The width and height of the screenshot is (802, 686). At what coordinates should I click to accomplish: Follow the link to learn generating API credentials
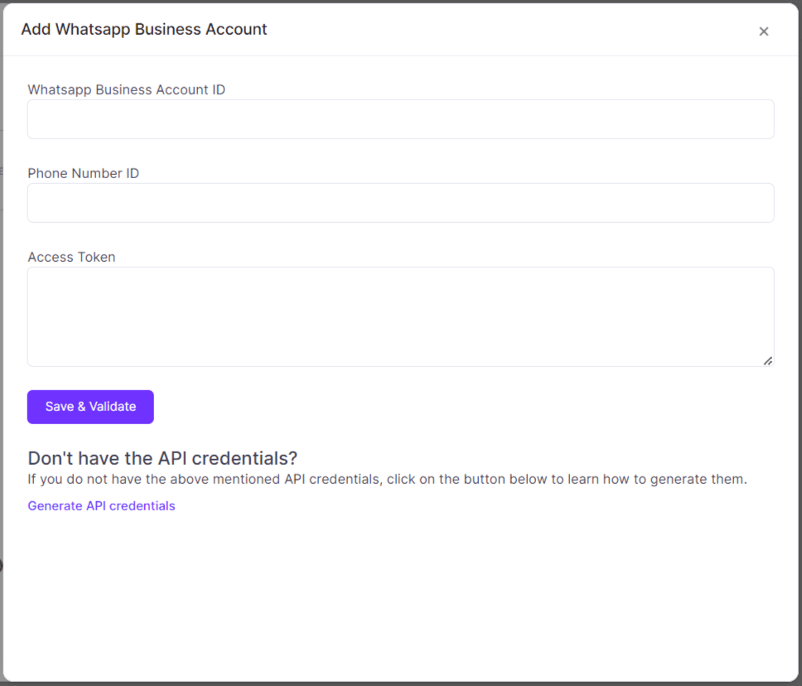pyautogui.click(x=101, y=505)
